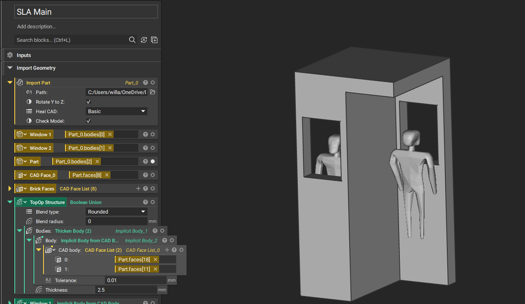Toggle the Rotate Y to Z checkbox

click(x=88, y=102)
